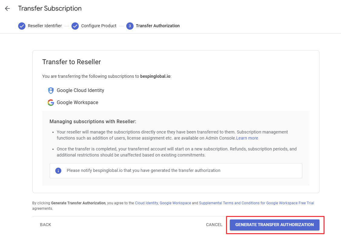Image resolution: width=341 pixels, height=237 pixels.
Task: Click the Transfer Subscription page title
Action: 50,8
